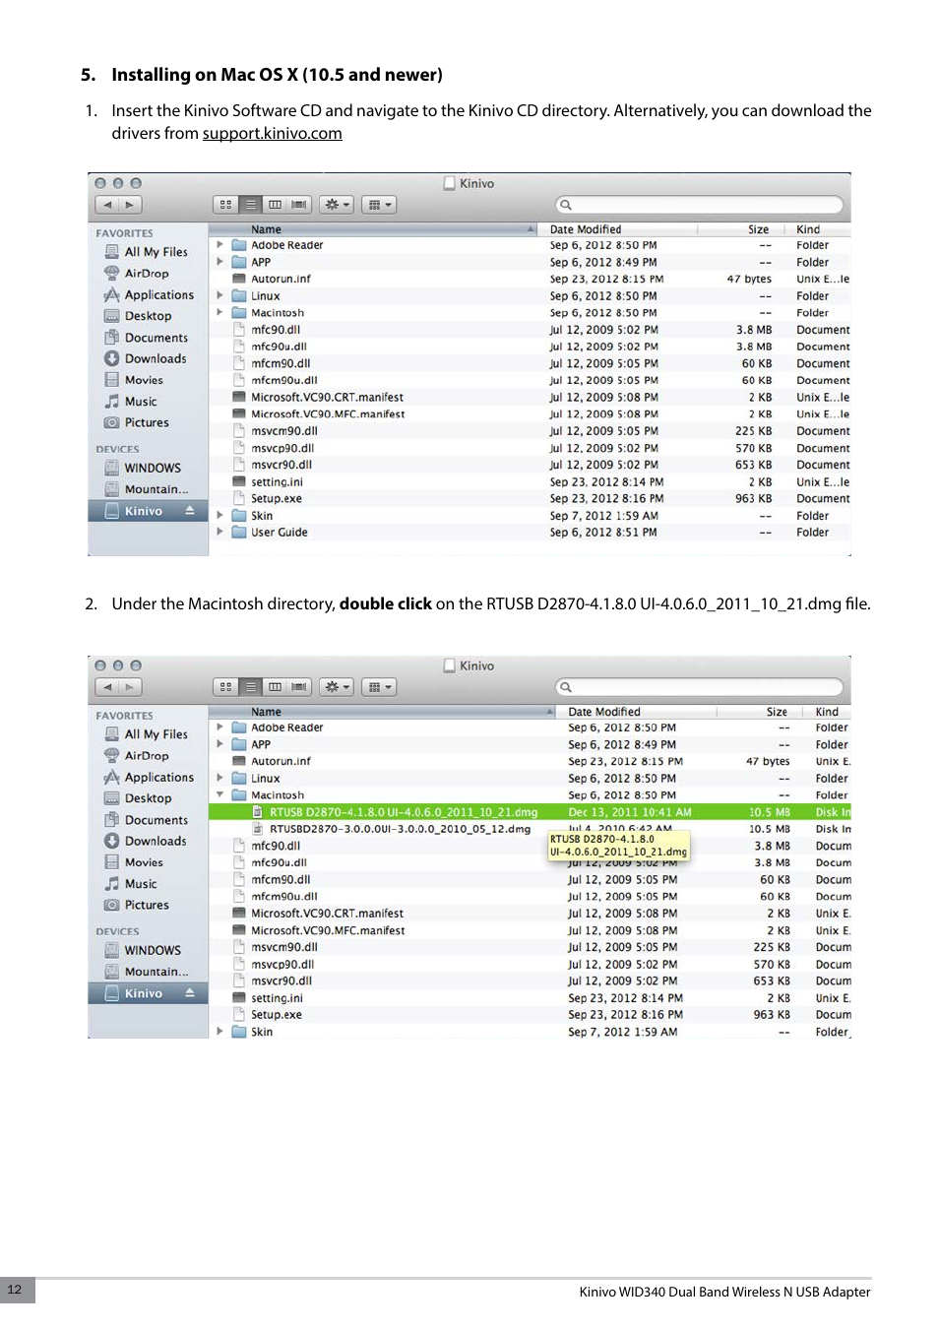Click Forward arrow in upper Finder window

tap(130, 205)
